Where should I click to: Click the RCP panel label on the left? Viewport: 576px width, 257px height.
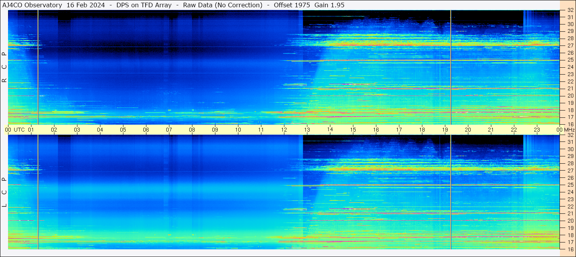pyautogui.click(x=4, y=67)
